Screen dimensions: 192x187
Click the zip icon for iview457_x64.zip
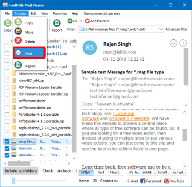[14, 80]
